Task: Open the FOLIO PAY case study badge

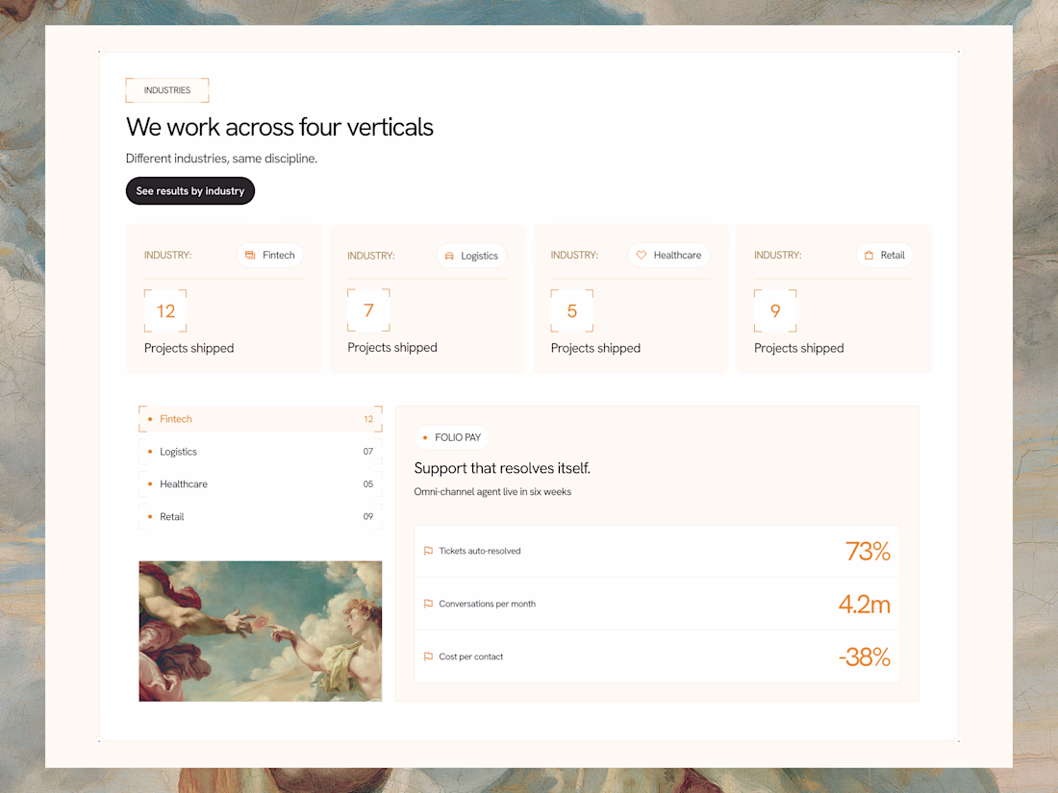Action: coord(451,437)
